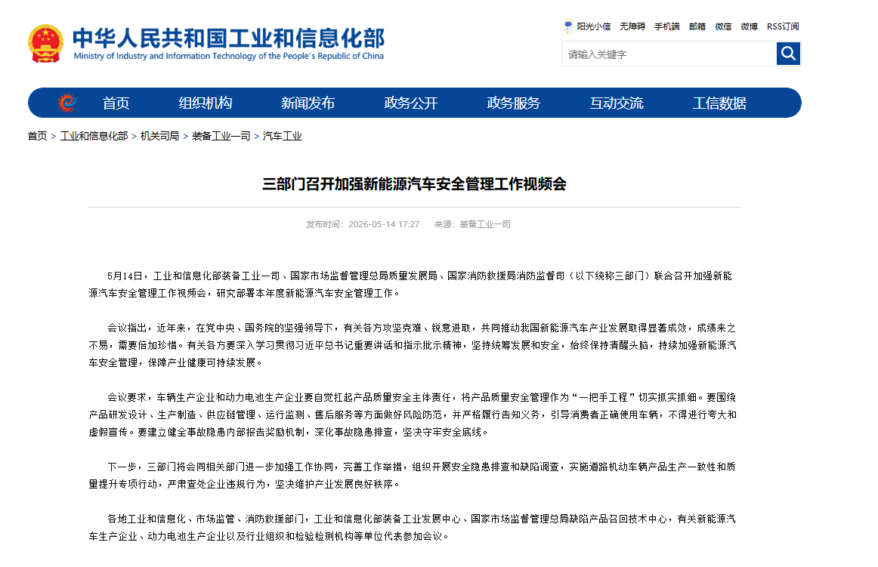The height and width of the screenshot is (567, 878).
Task: Open the 阳光小信 link
Action: pos(594,26)
